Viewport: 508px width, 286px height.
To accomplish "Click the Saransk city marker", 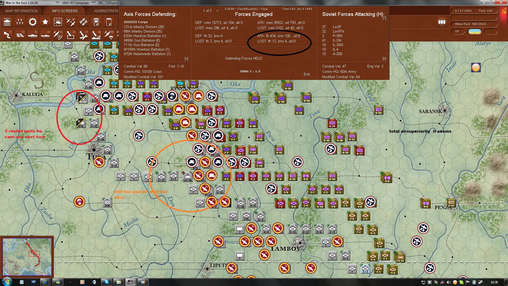I will click(445, 111).
